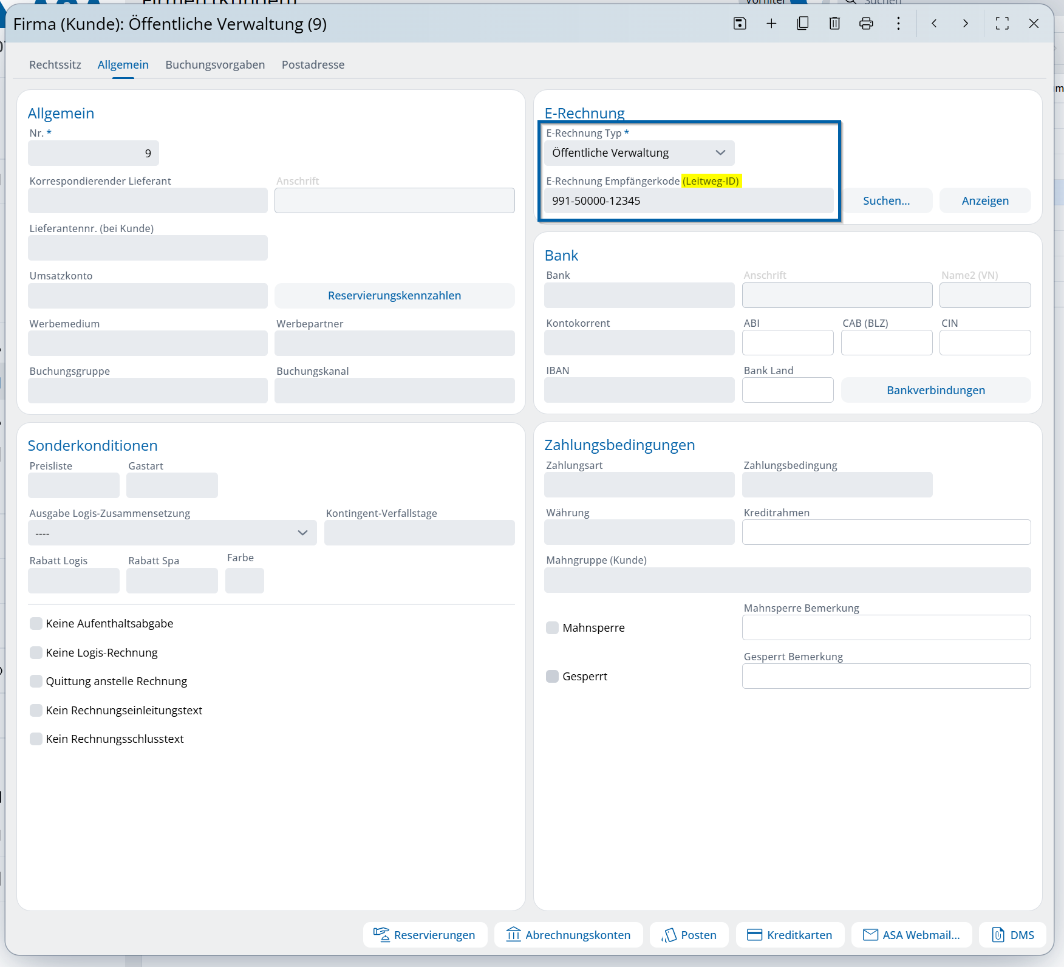The width and height of the screenshot is (1064, 967).
Task: Delete record with trash icon
Action: (834, 24)
